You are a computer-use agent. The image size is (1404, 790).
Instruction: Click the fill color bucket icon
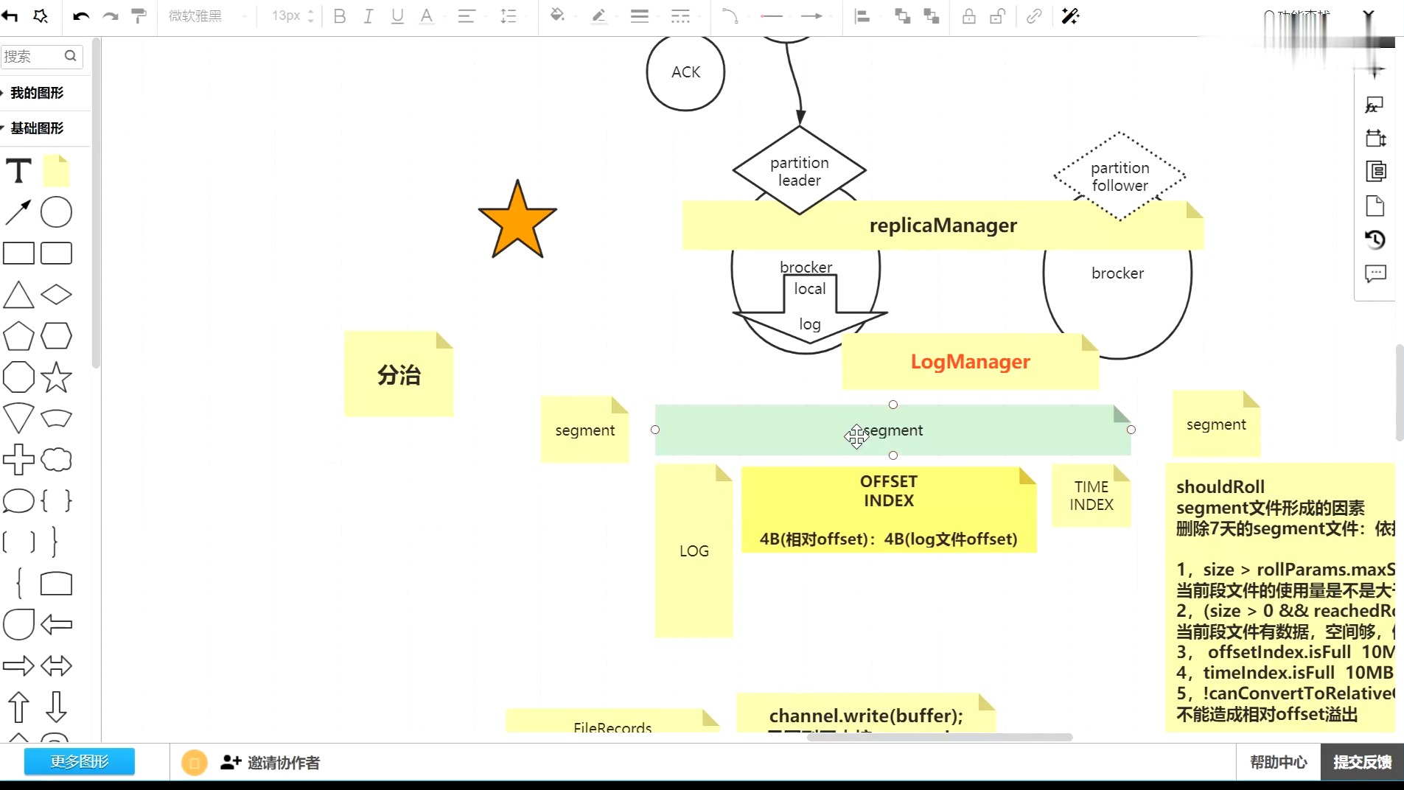coord(558,15)
